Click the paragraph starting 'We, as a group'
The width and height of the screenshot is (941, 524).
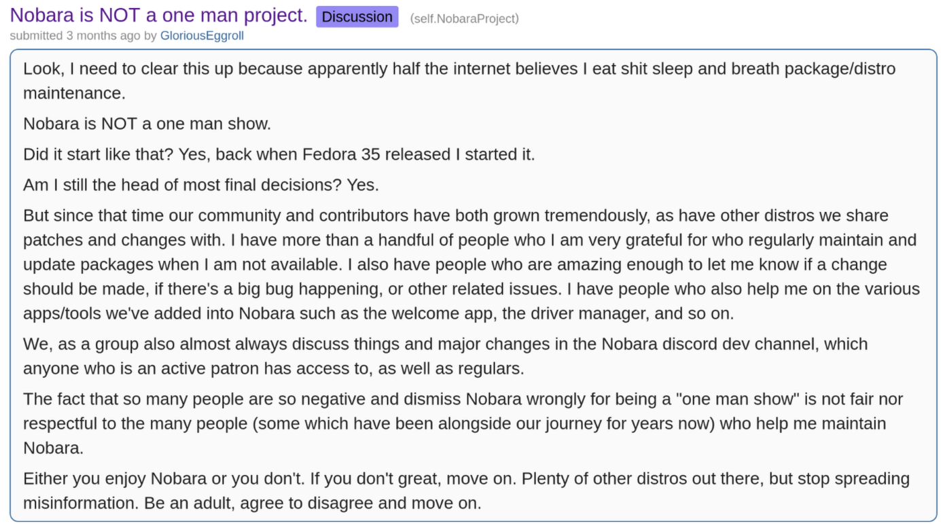point(446,356)
